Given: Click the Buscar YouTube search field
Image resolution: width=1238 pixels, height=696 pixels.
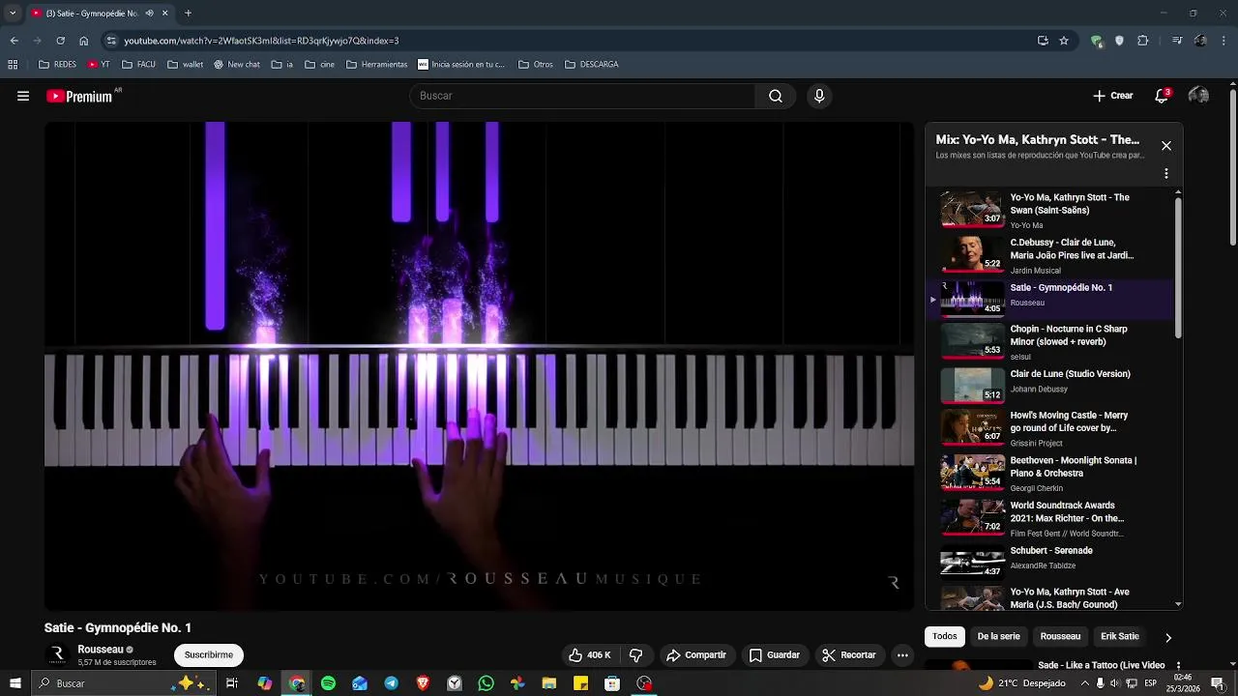Looking at the screenshot, I should tap(582, 96).
